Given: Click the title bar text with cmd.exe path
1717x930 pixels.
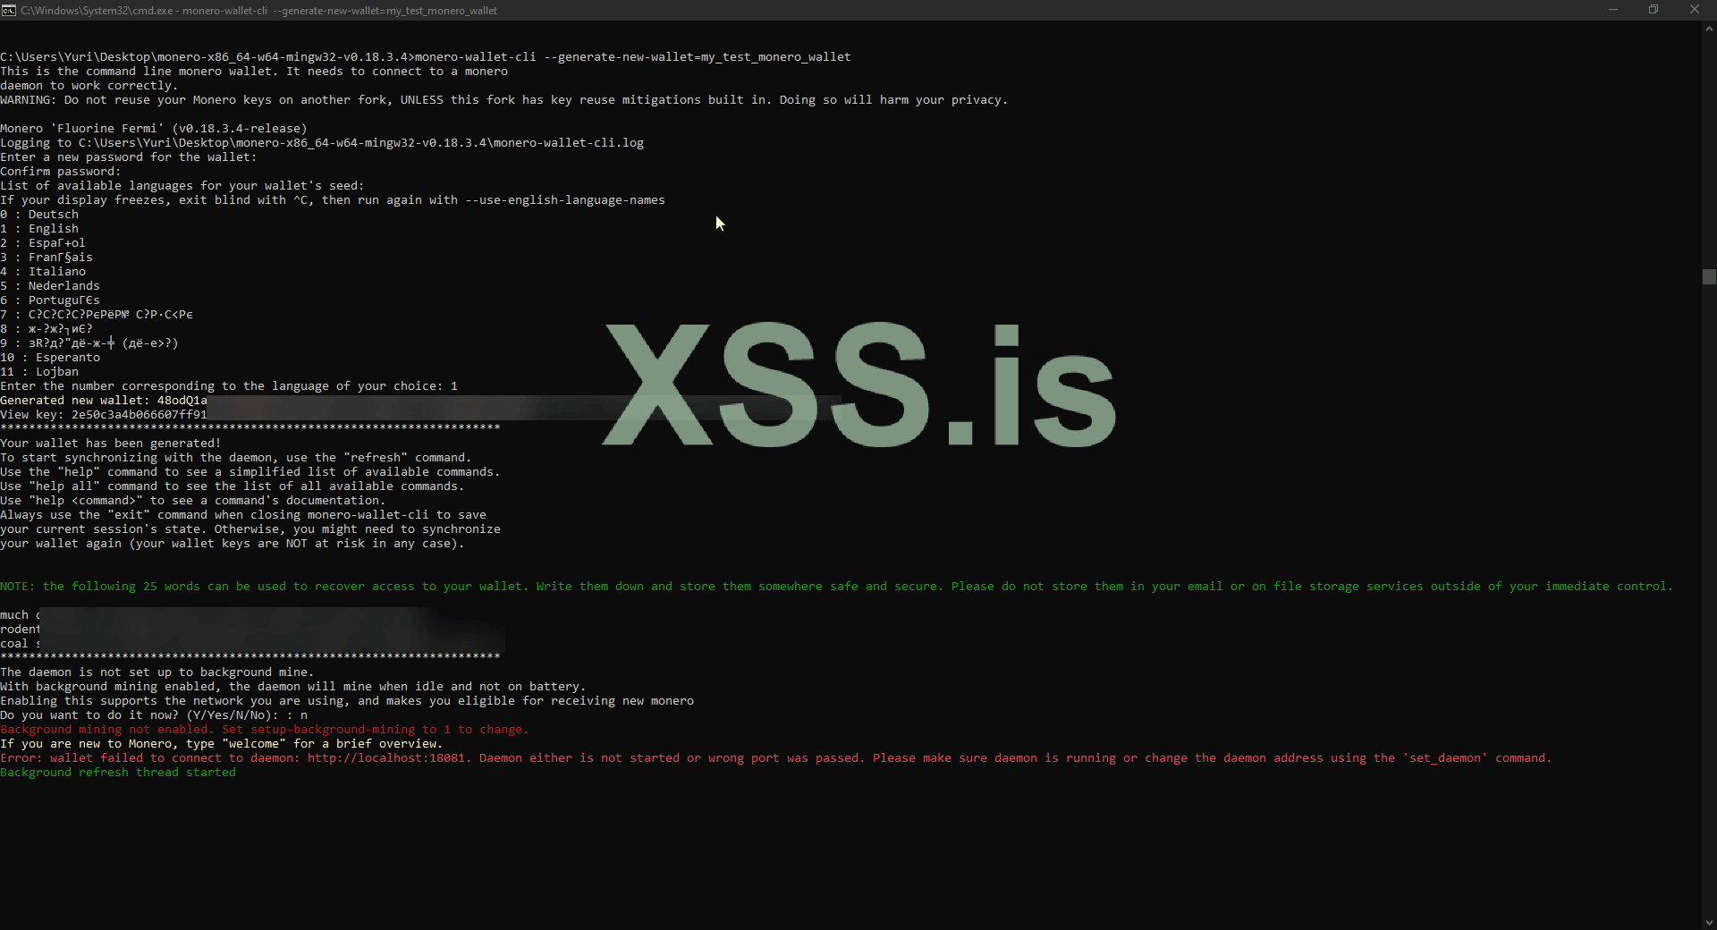Looking at the screenshot, I should point(258,11).
